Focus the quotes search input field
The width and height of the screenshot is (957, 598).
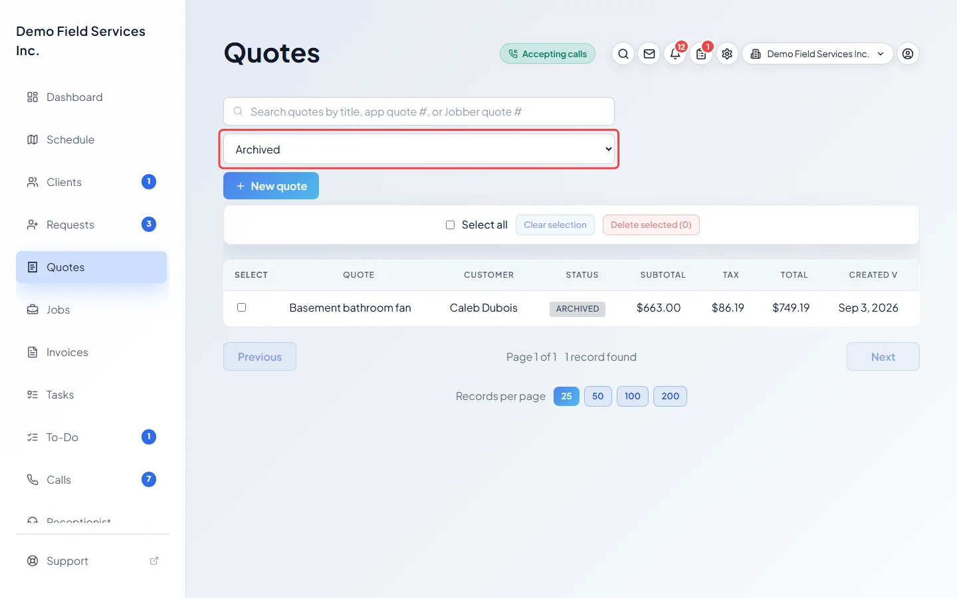point(419,112)
